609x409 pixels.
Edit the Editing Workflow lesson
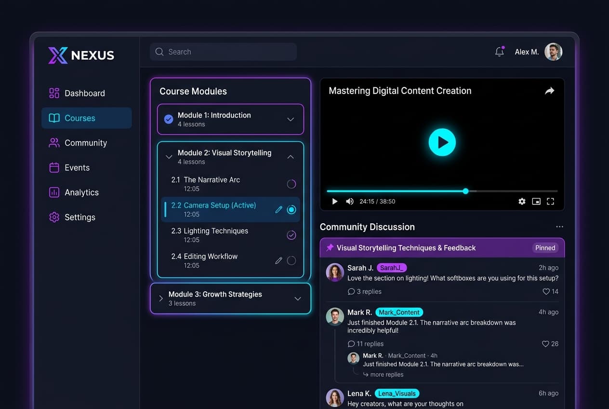tap(278, 260)
